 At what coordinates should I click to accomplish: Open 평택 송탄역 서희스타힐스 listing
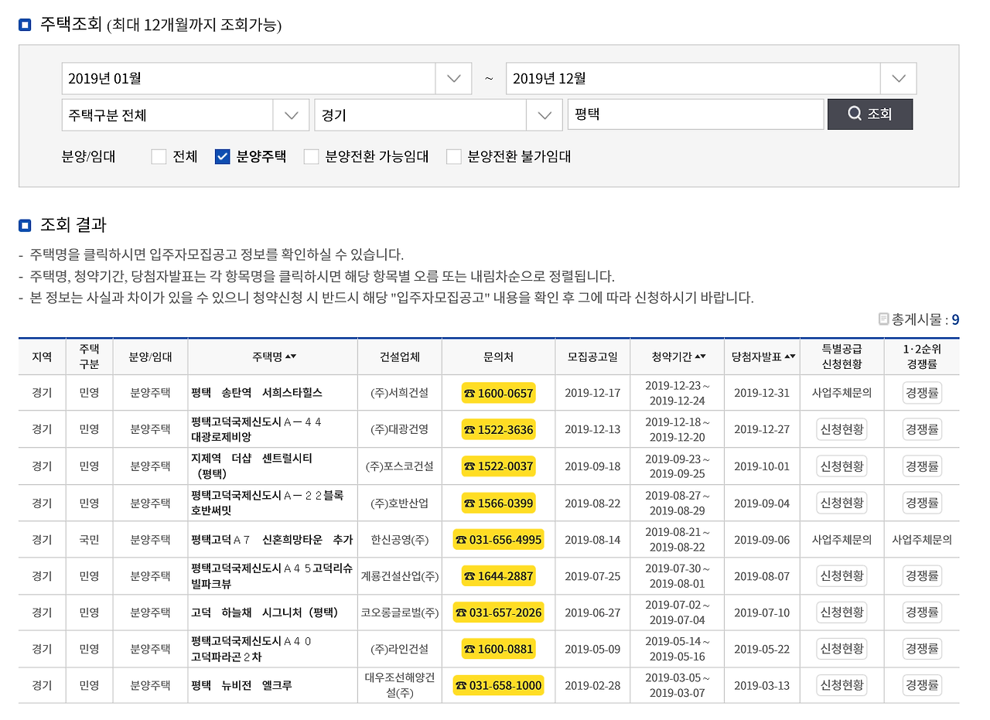tap(256, 393)
